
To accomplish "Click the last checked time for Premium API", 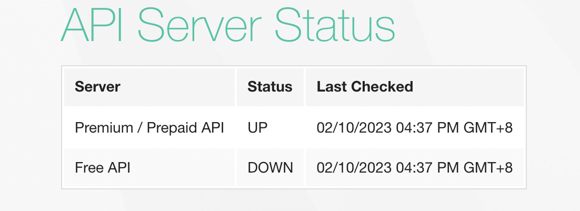I will (415, 128).
